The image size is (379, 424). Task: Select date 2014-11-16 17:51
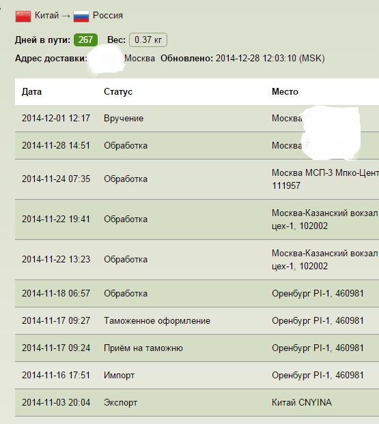click(x=56, y=376)
